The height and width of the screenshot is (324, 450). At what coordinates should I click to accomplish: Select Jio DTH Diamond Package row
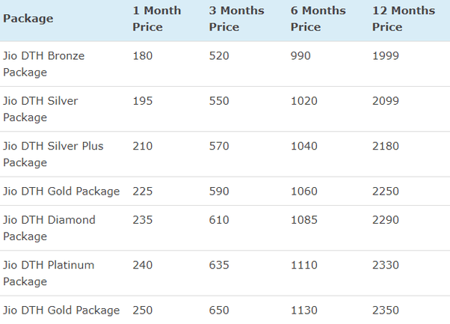(225, 228)
